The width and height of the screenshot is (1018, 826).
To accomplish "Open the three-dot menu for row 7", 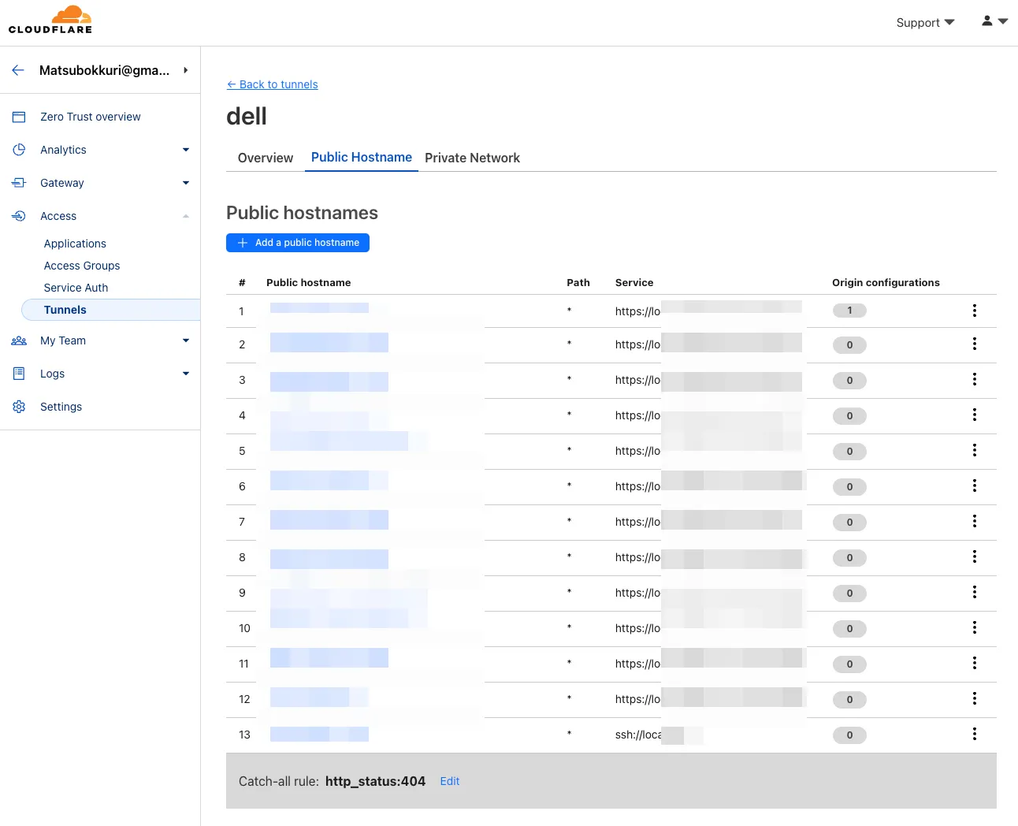I will 975,521.
